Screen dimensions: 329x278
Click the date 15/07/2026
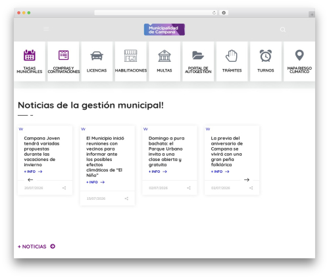coord(96,198)
